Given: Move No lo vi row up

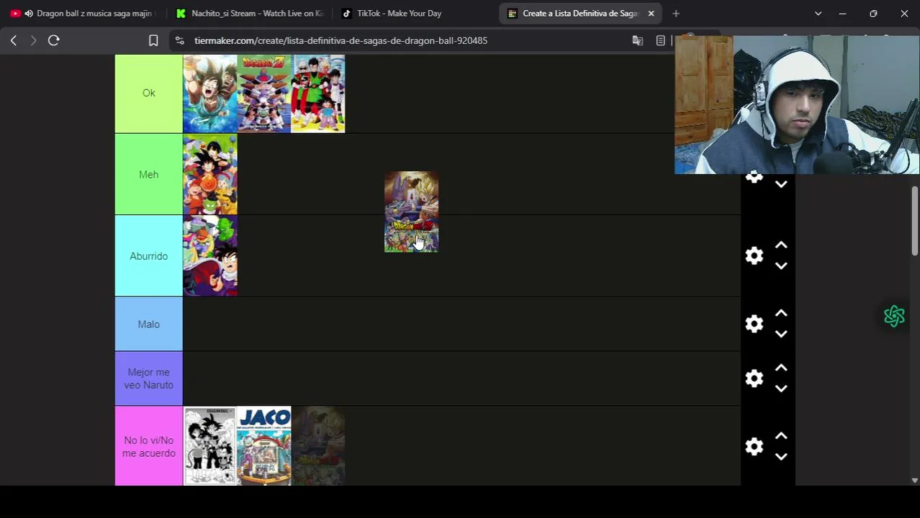Looking at the screenshot, I should pos(781,436).
